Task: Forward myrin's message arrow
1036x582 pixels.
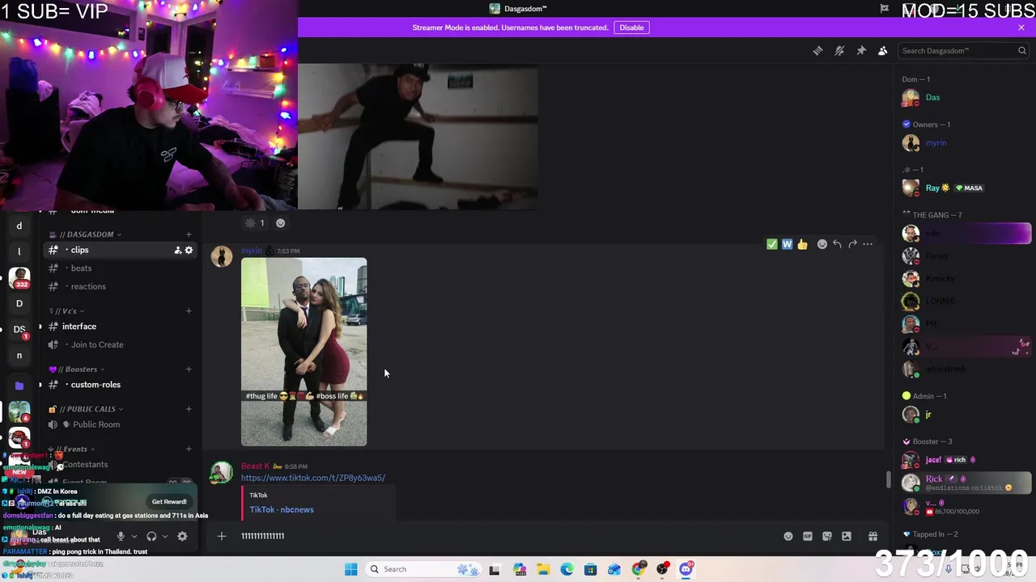Action: tap(852, 244)
